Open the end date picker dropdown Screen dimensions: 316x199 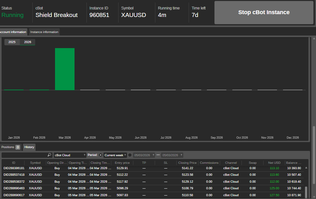[x=172, y=155]
